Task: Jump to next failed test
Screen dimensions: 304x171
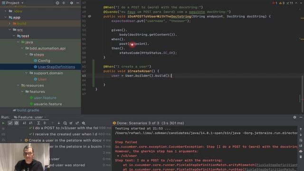Action: click(59, 123)
